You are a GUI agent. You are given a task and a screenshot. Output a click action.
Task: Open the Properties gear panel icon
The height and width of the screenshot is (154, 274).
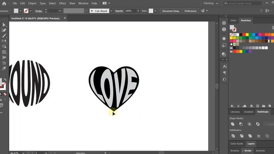click(224, 23)
